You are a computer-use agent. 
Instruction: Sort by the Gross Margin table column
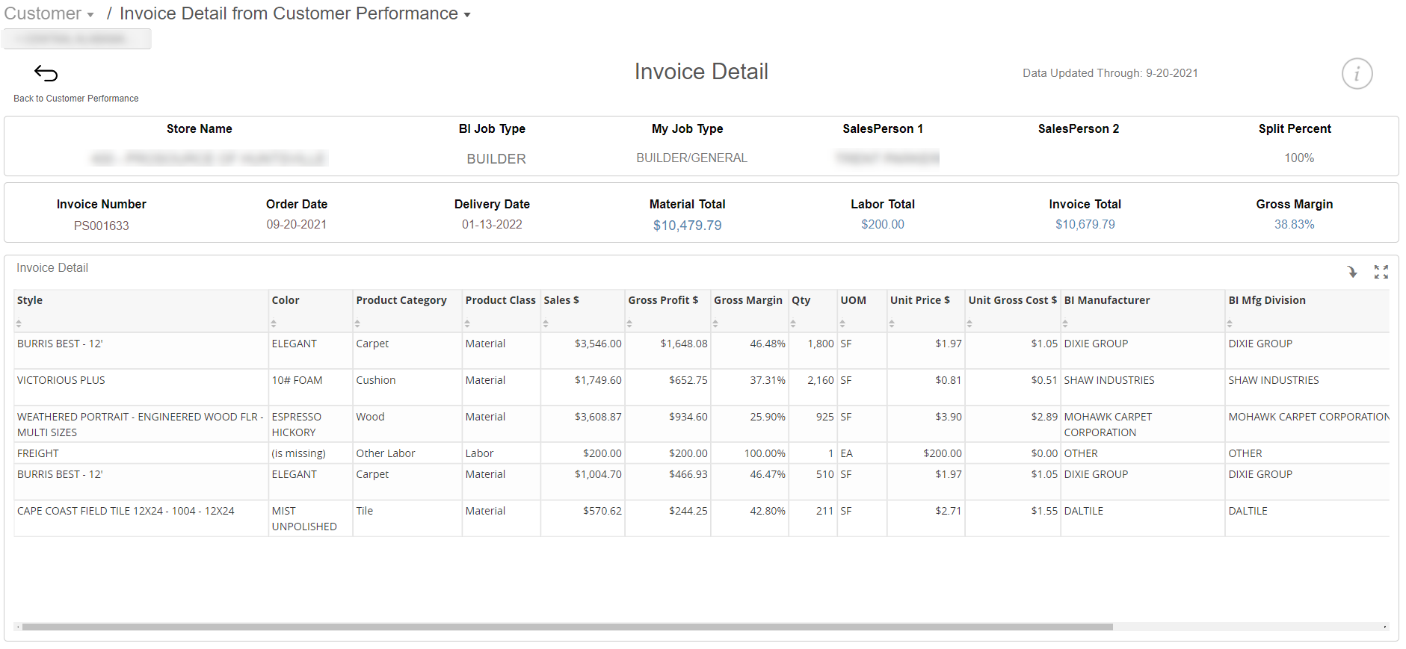715,323
